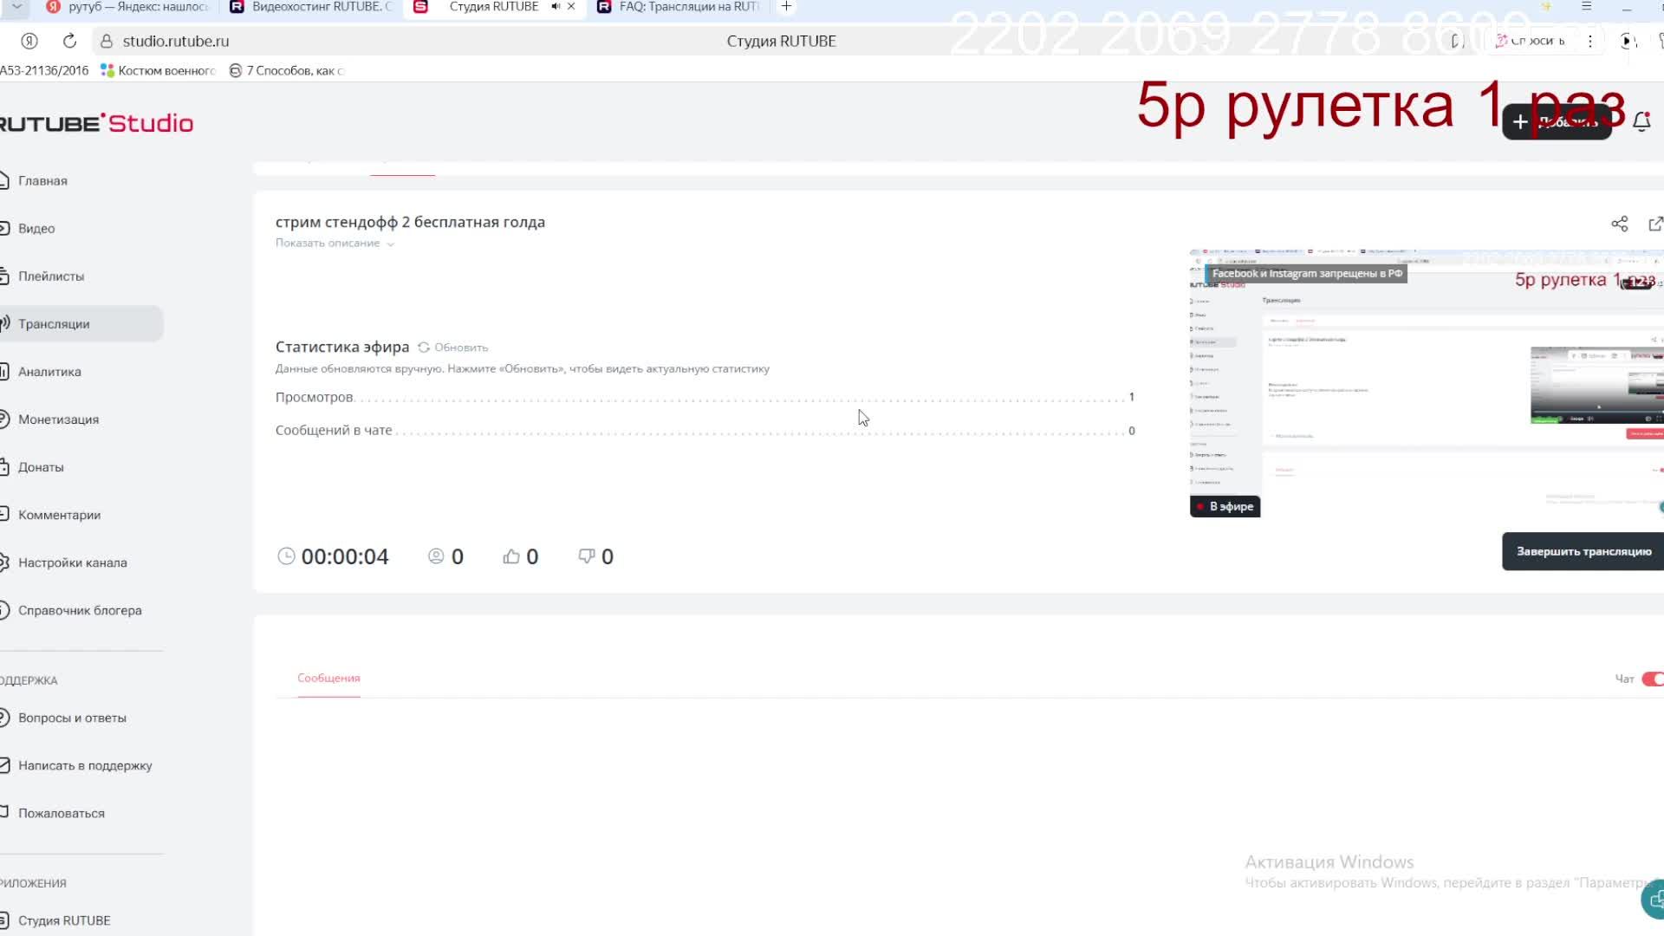This screenshot has width=1664, height=936.
Task: Click Завершить трансляцию button
Action: click(1583, 551)
